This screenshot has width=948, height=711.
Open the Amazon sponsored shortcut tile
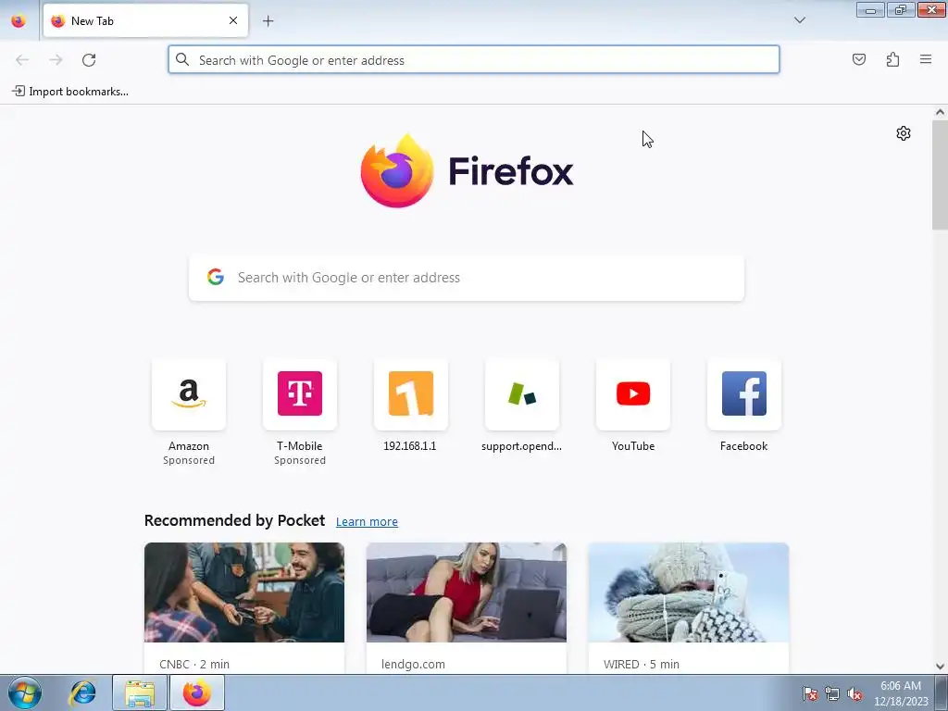click(189, 394)
